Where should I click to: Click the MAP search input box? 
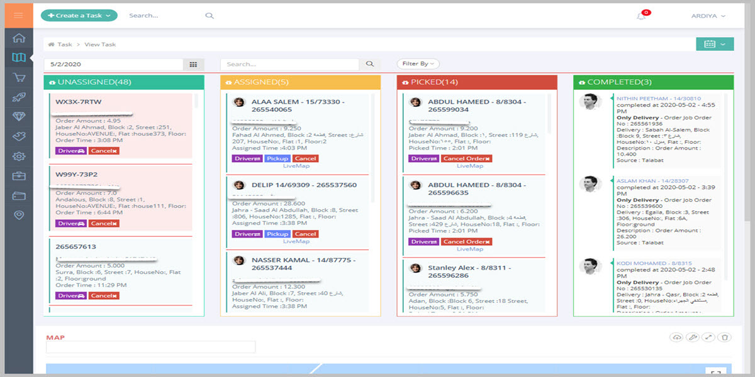(x=151, y=347)
